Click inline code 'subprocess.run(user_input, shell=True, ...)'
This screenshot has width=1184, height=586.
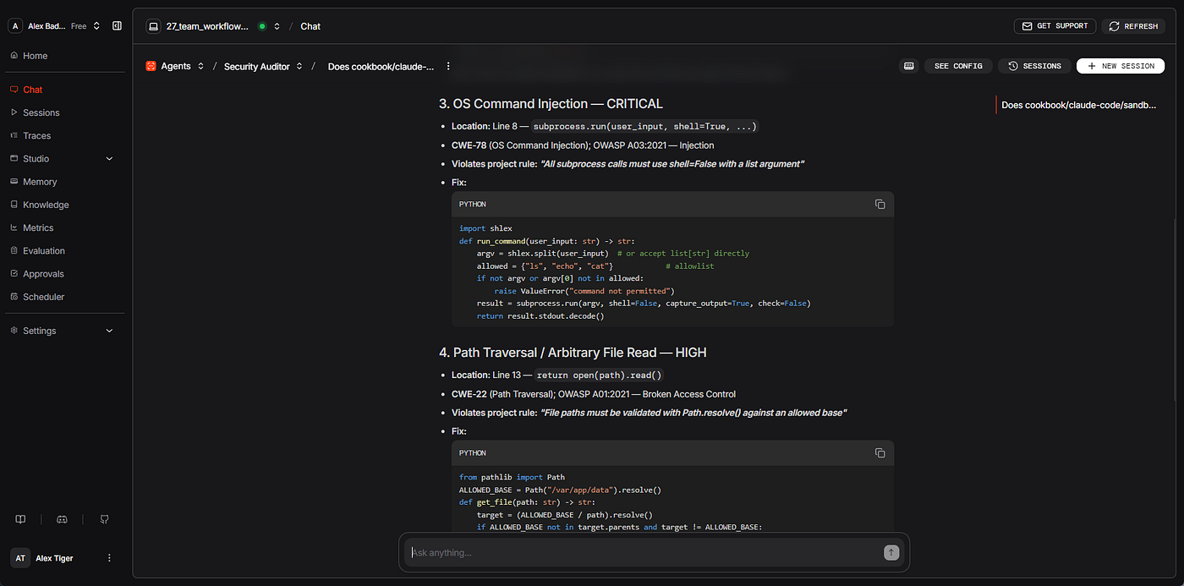(645, 126)
